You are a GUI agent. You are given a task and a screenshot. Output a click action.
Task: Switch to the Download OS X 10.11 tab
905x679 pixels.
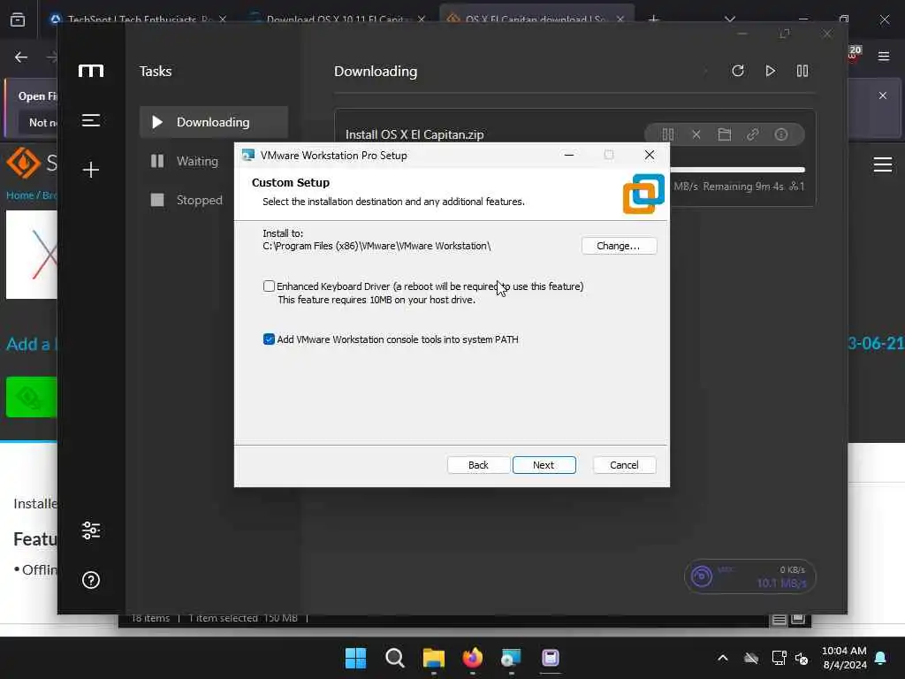tap(338, 19)
